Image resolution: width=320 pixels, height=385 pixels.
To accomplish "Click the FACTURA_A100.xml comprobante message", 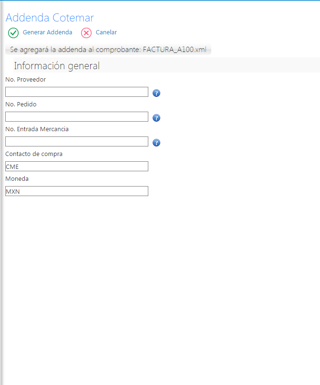I will click(x=108, y=50).
